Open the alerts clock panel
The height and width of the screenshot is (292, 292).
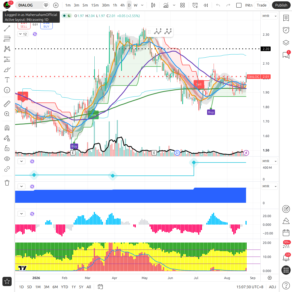click(x=286, y=30)
